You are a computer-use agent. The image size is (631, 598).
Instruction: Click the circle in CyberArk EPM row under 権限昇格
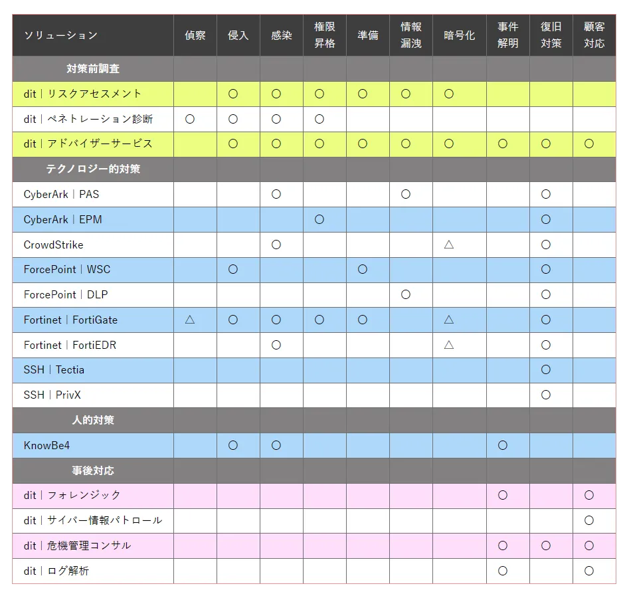coord(319,219)
